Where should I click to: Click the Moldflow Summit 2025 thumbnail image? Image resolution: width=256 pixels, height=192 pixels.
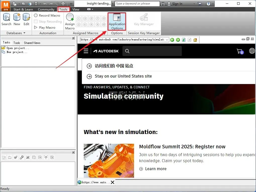[109, 161]
